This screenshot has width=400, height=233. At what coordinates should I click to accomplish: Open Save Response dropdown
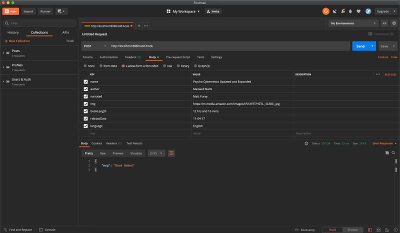384,143
